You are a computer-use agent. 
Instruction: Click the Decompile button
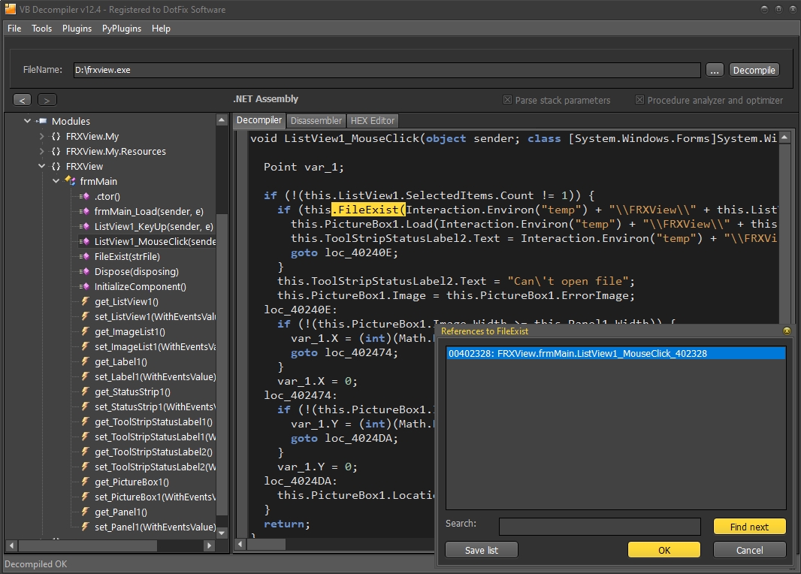tap(754, 70)
